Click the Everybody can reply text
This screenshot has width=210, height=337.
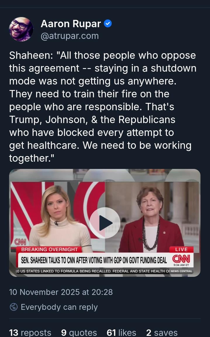(x=59, y=307)
